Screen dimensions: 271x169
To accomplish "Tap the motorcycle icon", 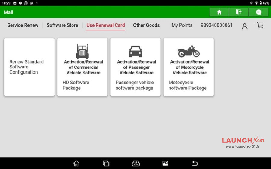I will coord(188,52).
